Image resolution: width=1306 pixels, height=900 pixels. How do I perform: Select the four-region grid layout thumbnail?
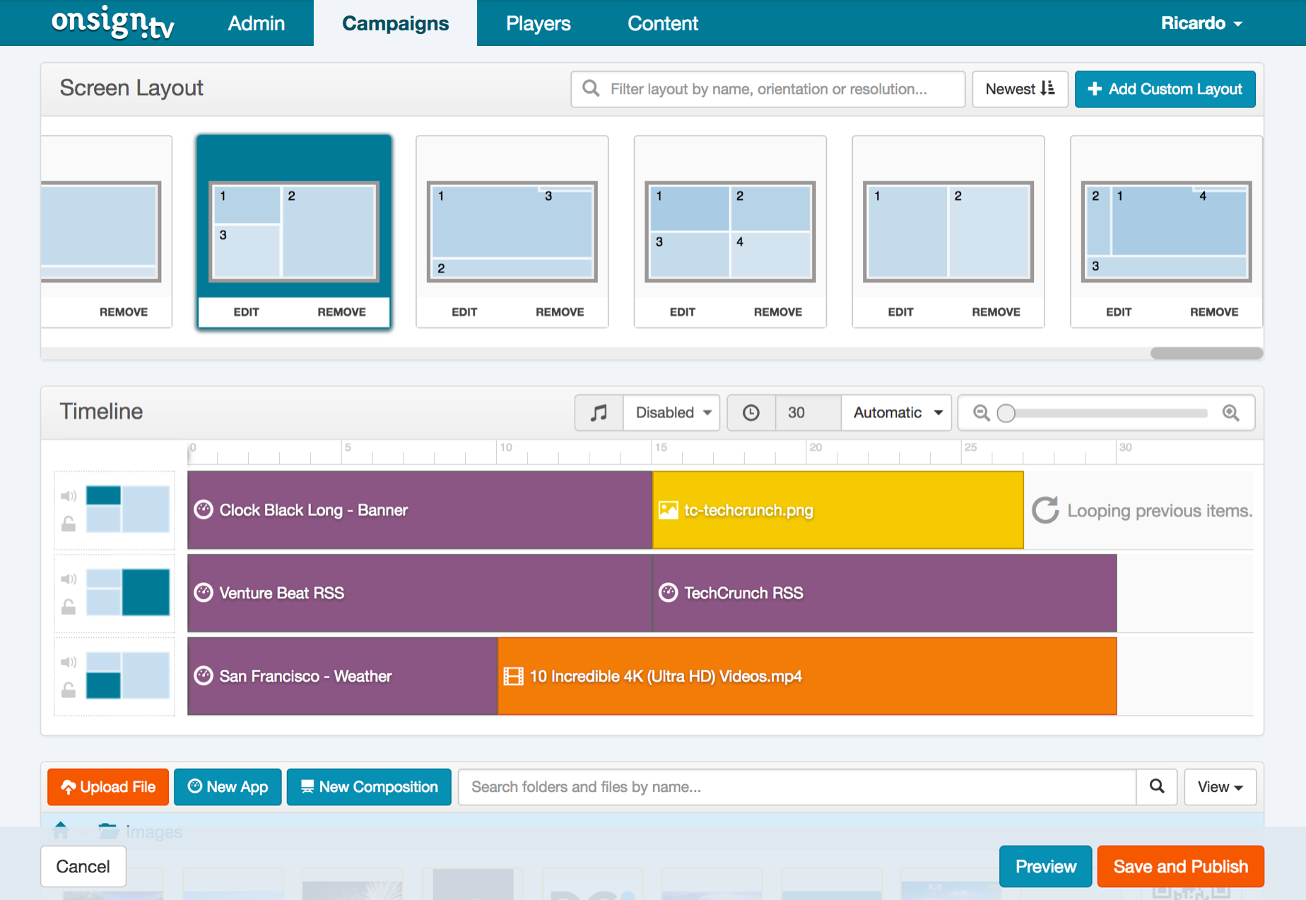(730, 231)
